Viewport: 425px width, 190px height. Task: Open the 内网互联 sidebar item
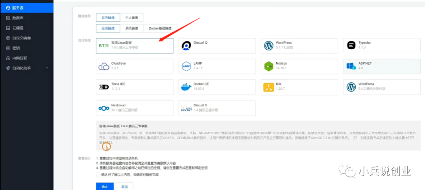coord(27,58)
